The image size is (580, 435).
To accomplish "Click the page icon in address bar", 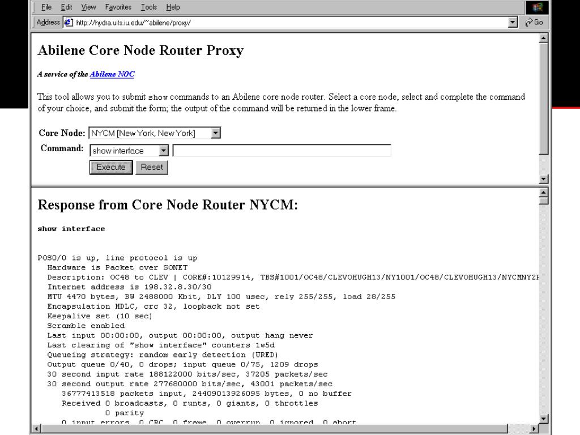I will tap(69, 23).
